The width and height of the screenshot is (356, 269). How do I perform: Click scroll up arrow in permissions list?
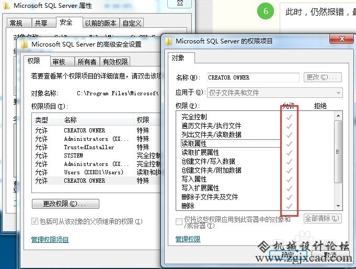pos(338,116)
